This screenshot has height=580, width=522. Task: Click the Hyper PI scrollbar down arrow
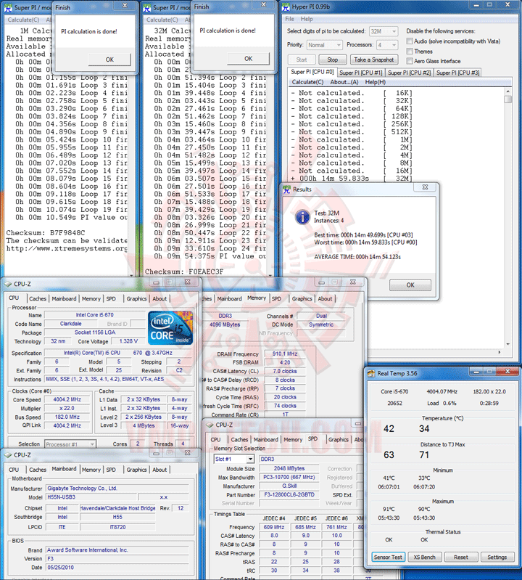[x=508, y=344]
